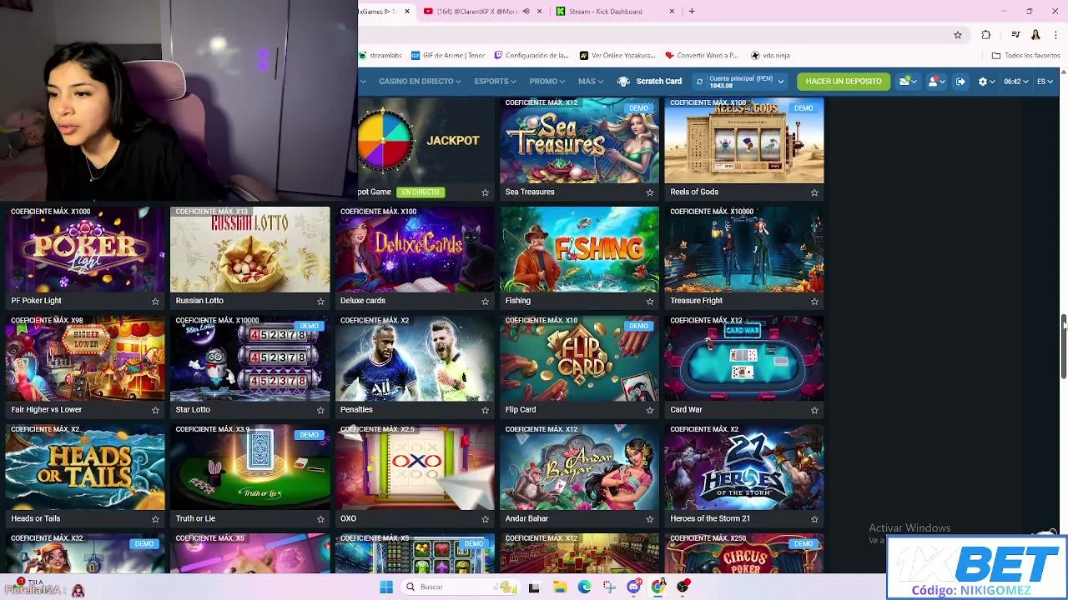This screenshot has width=1068, height=600.
Task: Open Todos los favoritos folder
Action: click(1025, 56)
